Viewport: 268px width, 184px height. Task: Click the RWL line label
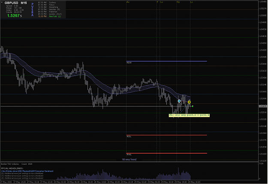click(x=129, y=154)
